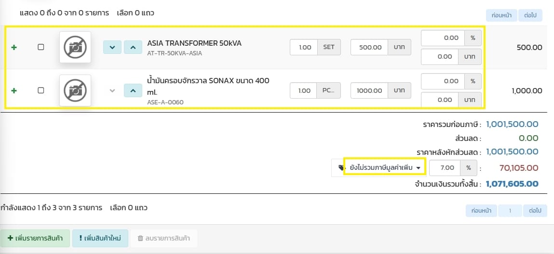
Task: Click the tag icon beside VAT dropdown
Action: coord(341,168)
